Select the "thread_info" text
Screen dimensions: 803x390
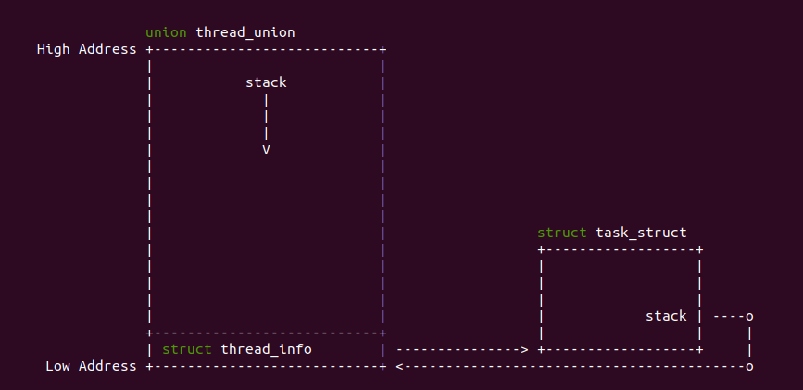click(x=266, y=349)
